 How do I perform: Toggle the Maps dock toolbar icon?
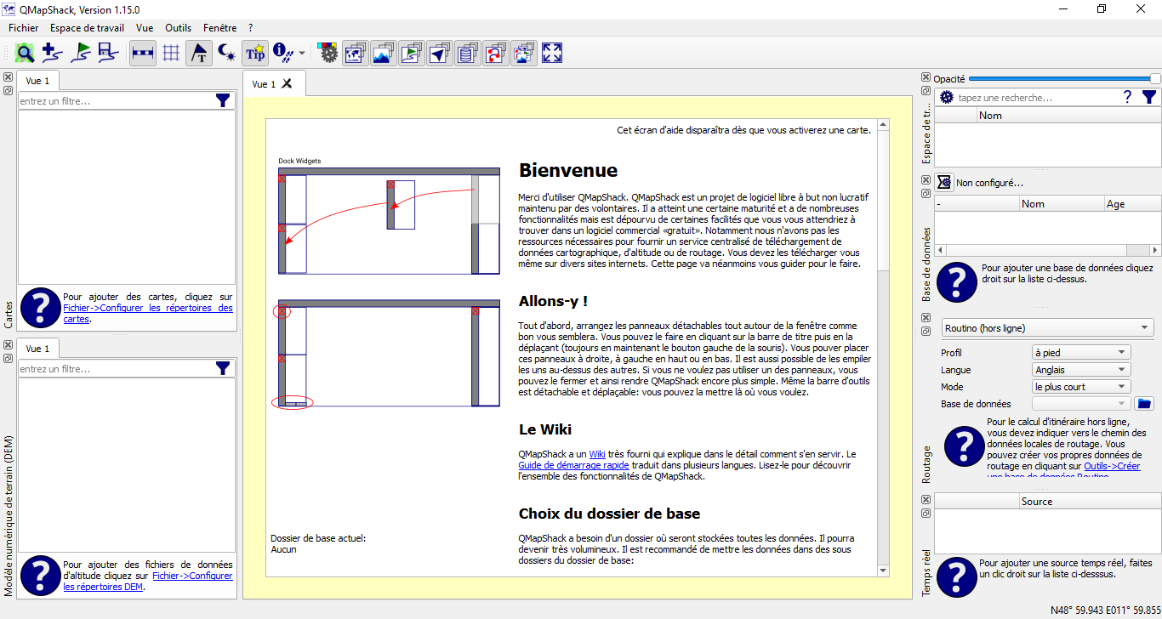click(x=355, y=53)
